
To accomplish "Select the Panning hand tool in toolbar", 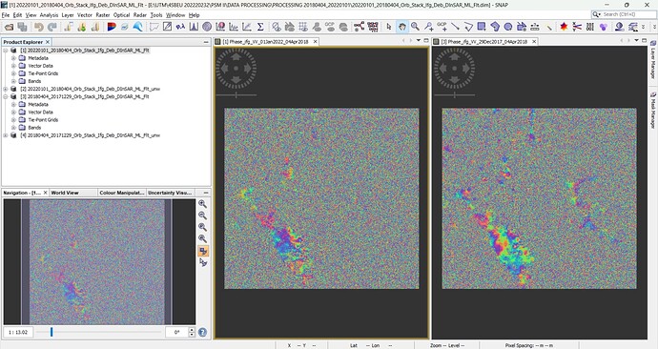I will [x=402, y=27].
